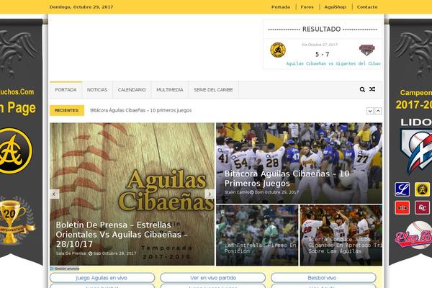Open the PORTADA main tab
The height and width of the screenshot is (288, 432).
[x=66, y=90]
